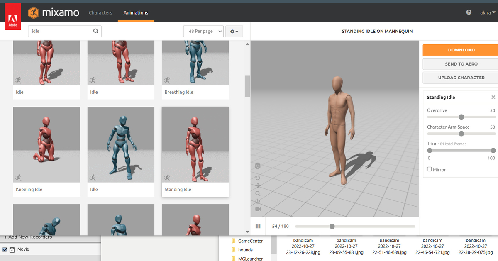Click the animation list scrollbar thumb

pos(247,86)
